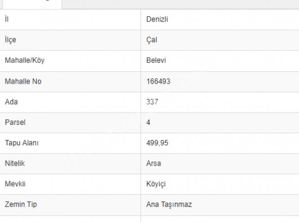Select the Parsel value 4
This screenshot has height=222, width=299.
point(148,123)
